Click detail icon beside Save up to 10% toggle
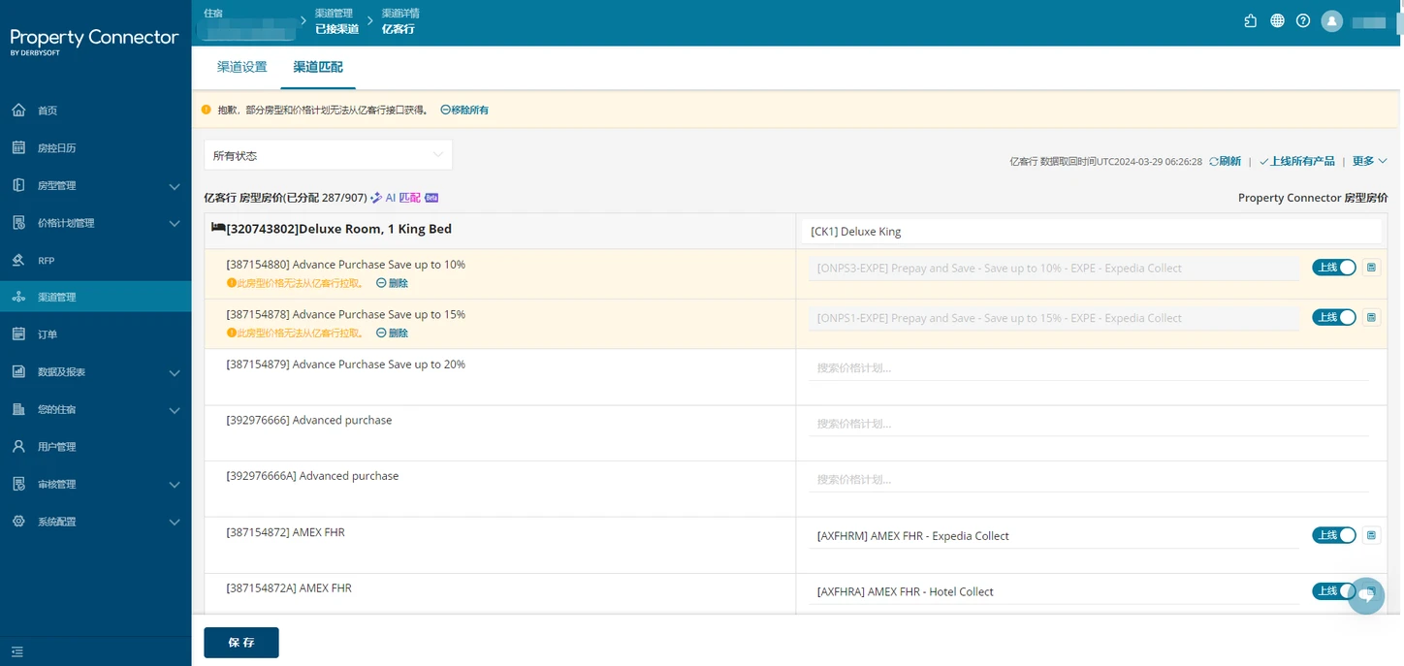Screen dimensions: 1404x666 pos(1371,268)
